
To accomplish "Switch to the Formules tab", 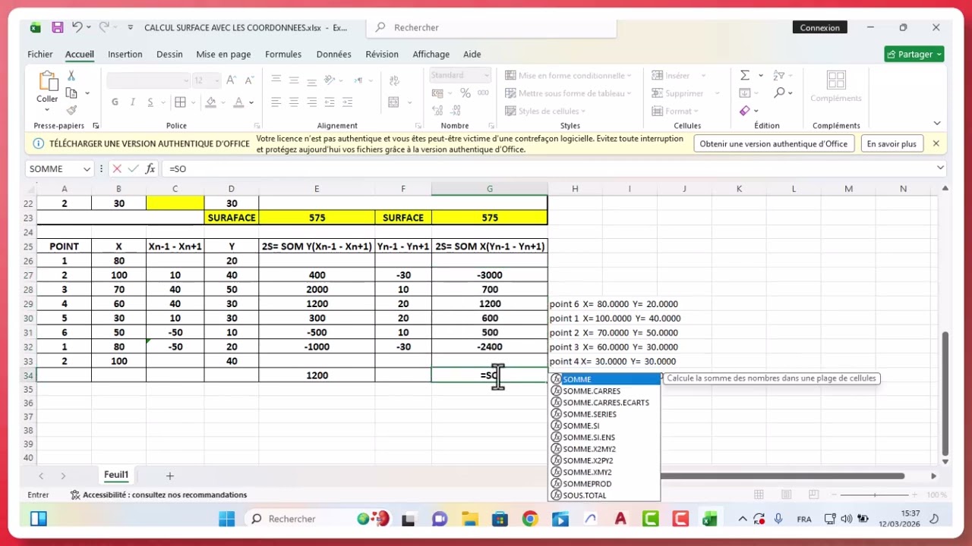I will tap(283, 54).
